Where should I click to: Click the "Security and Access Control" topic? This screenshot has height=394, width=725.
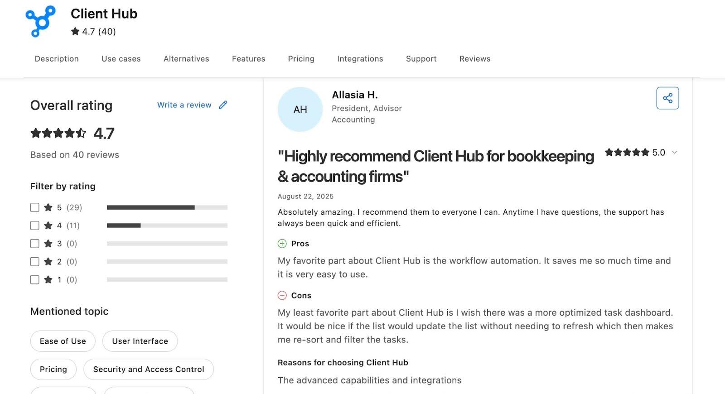point(148,369)
